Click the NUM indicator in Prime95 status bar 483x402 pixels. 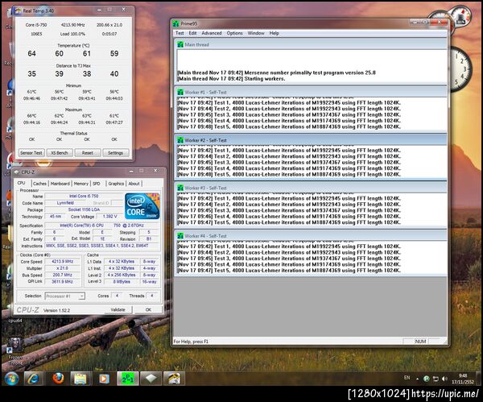[x=420, y=342]
